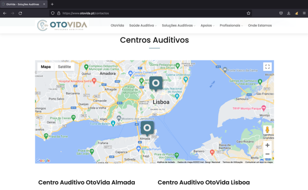The image size is (308, 190).
Task: Click the Atalhos de teclado link
Action: point(166,162)
